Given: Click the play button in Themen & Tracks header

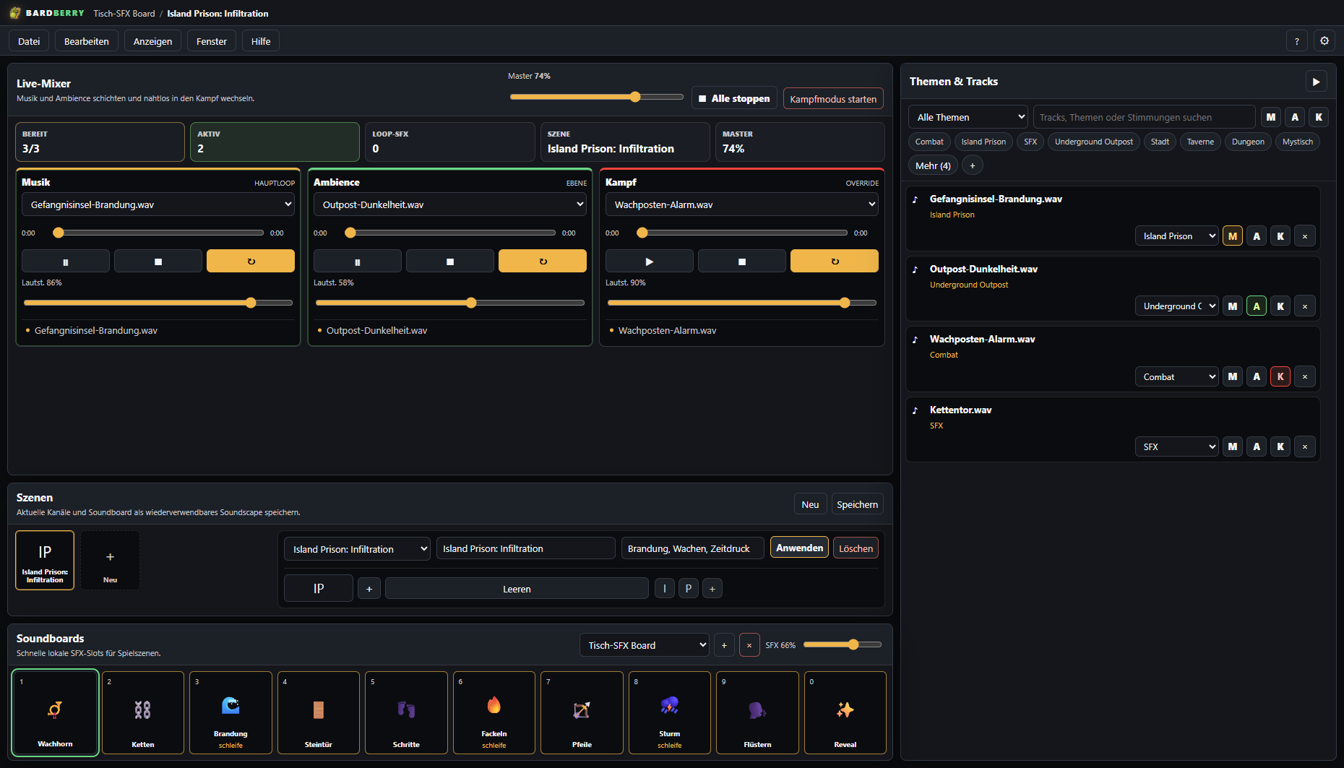Looking at the screenshot, I should click(x=1316, y=82).
